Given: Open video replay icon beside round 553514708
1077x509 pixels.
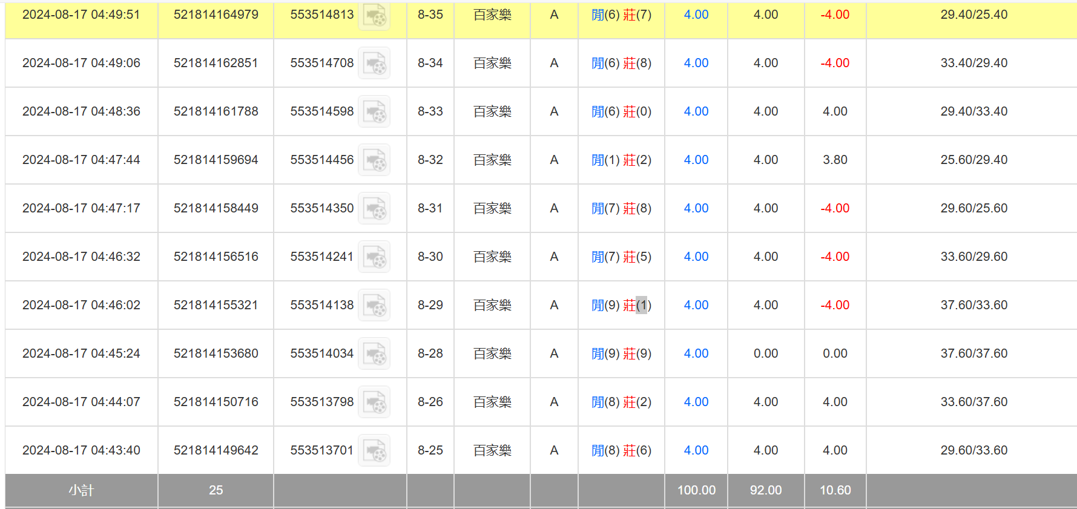Looking at the screenshot, I should click(374, 64).
